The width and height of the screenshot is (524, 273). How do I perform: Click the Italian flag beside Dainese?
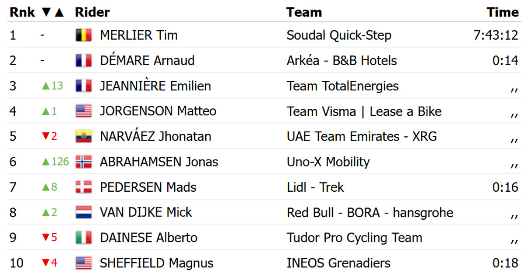tap(83, 238)
